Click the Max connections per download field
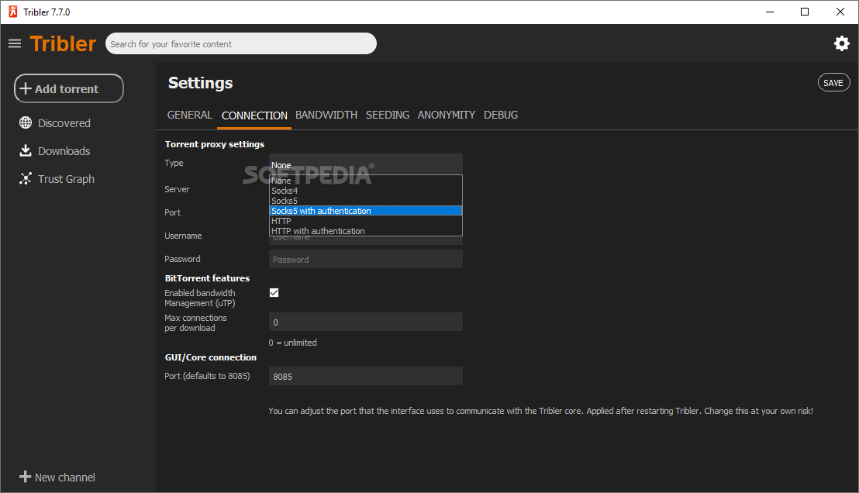This screenshot has height=493, width=859. click(x=365, y=322)
